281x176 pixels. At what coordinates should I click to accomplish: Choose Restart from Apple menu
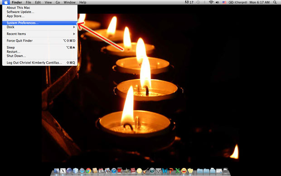[x=40, y=52]
